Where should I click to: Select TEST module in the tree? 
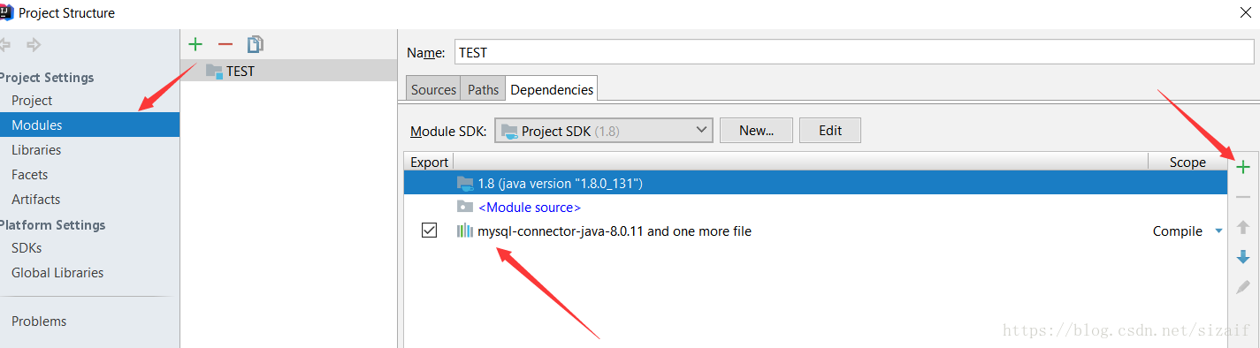click(x=288, y=71)
